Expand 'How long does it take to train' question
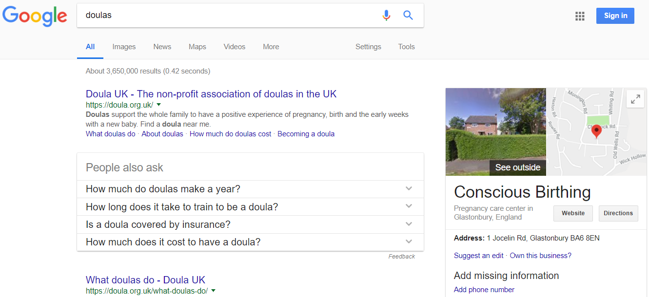 click(x=409, y=206)
